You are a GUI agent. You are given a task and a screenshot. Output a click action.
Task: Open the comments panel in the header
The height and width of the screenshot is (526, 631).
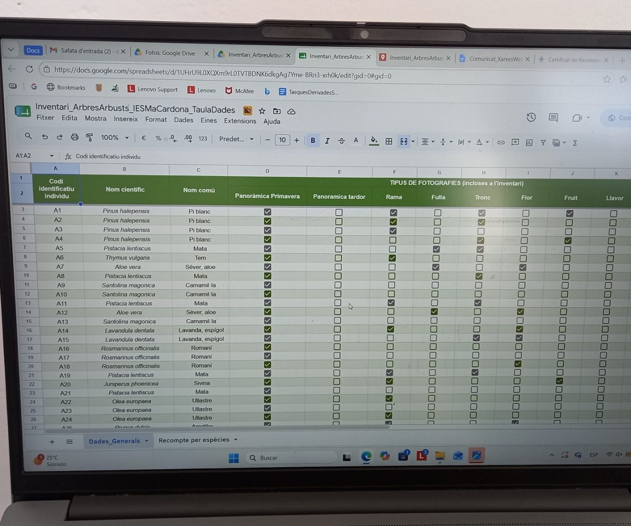(x=553, y=118)
